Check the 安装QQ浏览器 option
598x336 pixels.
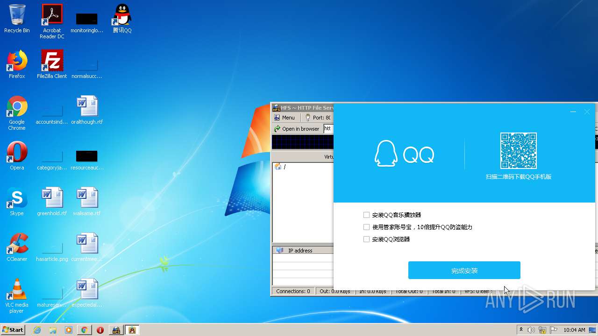[x=366, y=239]
